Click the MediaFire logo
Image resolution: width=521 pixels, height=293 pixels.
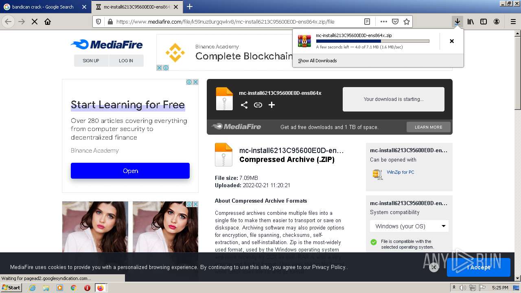[x=107, y=44]
